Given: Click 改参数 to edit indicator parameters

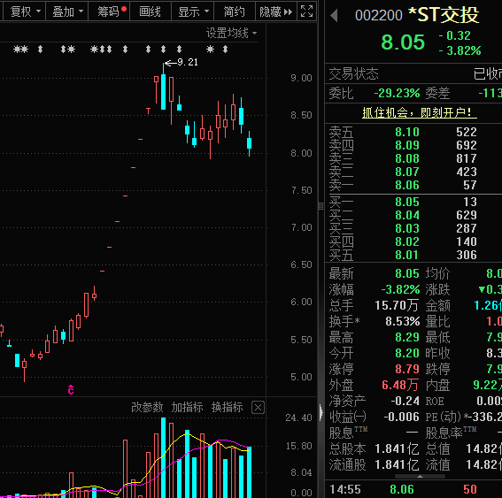Looking at the screenshot, I should point(147,408).
